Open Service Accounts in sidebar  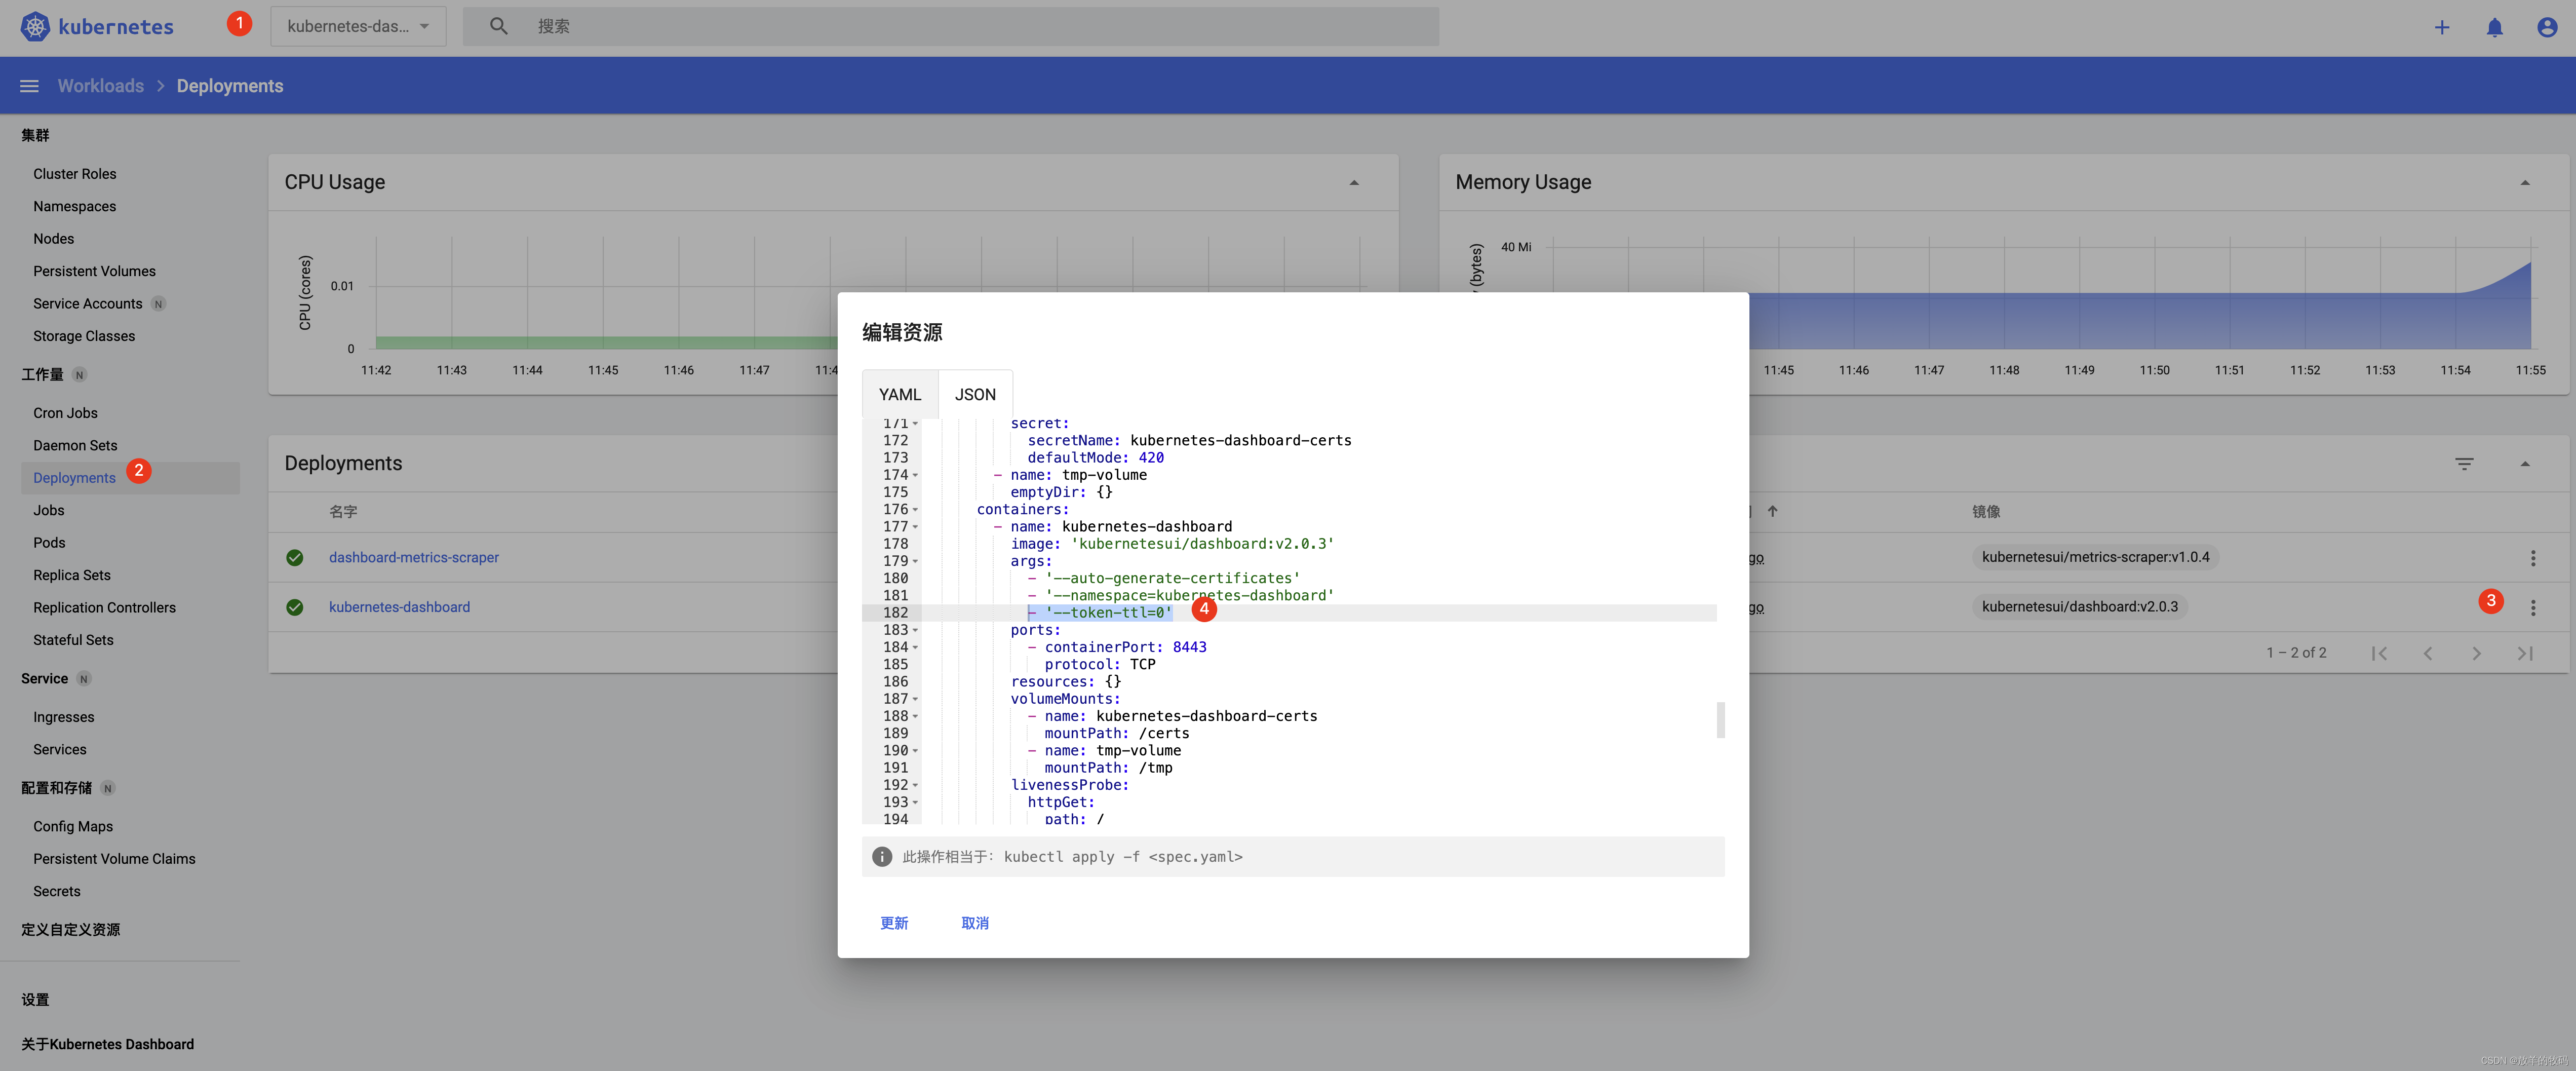(88, 304)
